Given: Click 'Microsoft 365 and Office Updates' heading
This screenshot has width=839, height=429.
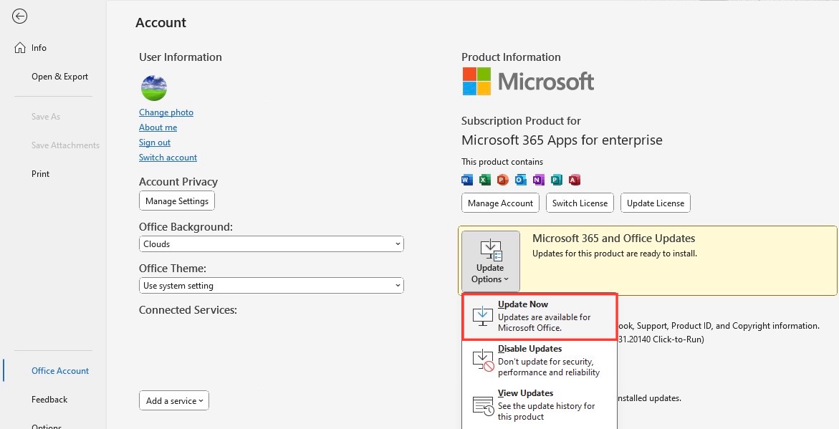Looking at the screenshot, I should pos(614,238).
